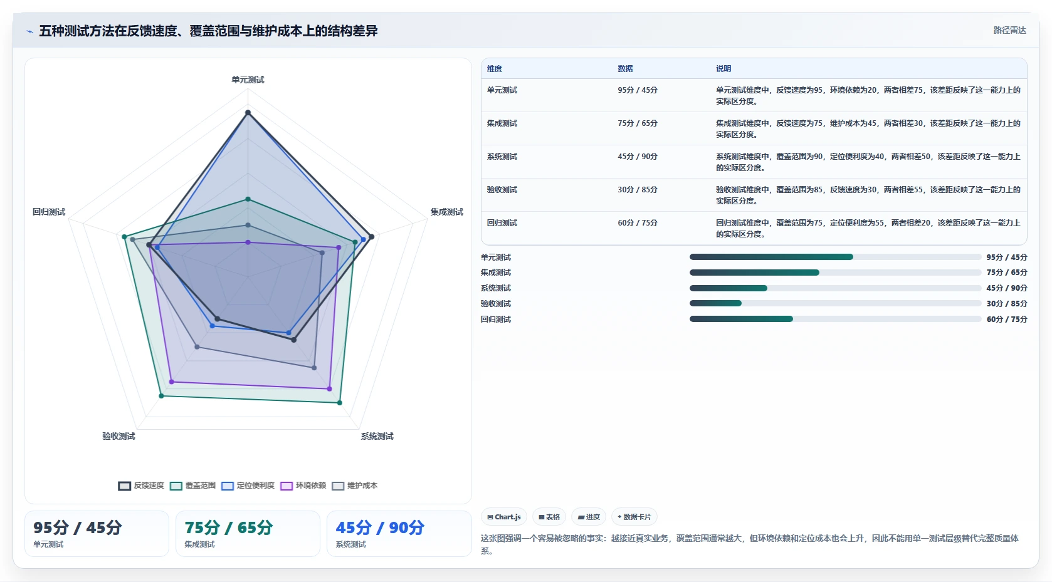1052x582 pixels.
Task: Click the 验收测试 explanation text in the table
Action: point(868,195)
